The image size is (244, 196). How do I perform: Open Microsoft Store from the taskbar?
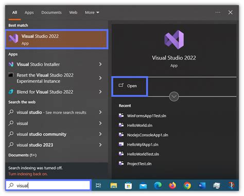click(x=128, y=186)
